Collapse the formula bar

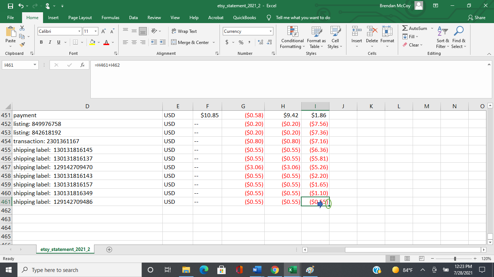pos(490,65)
